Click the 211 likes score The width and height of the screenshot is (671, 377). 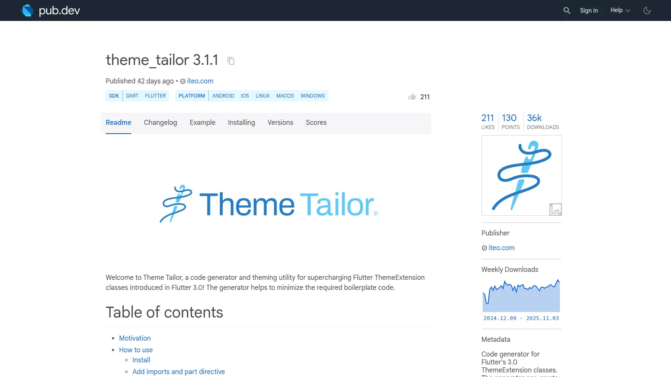pyautogui.click(x=488, y=122)
